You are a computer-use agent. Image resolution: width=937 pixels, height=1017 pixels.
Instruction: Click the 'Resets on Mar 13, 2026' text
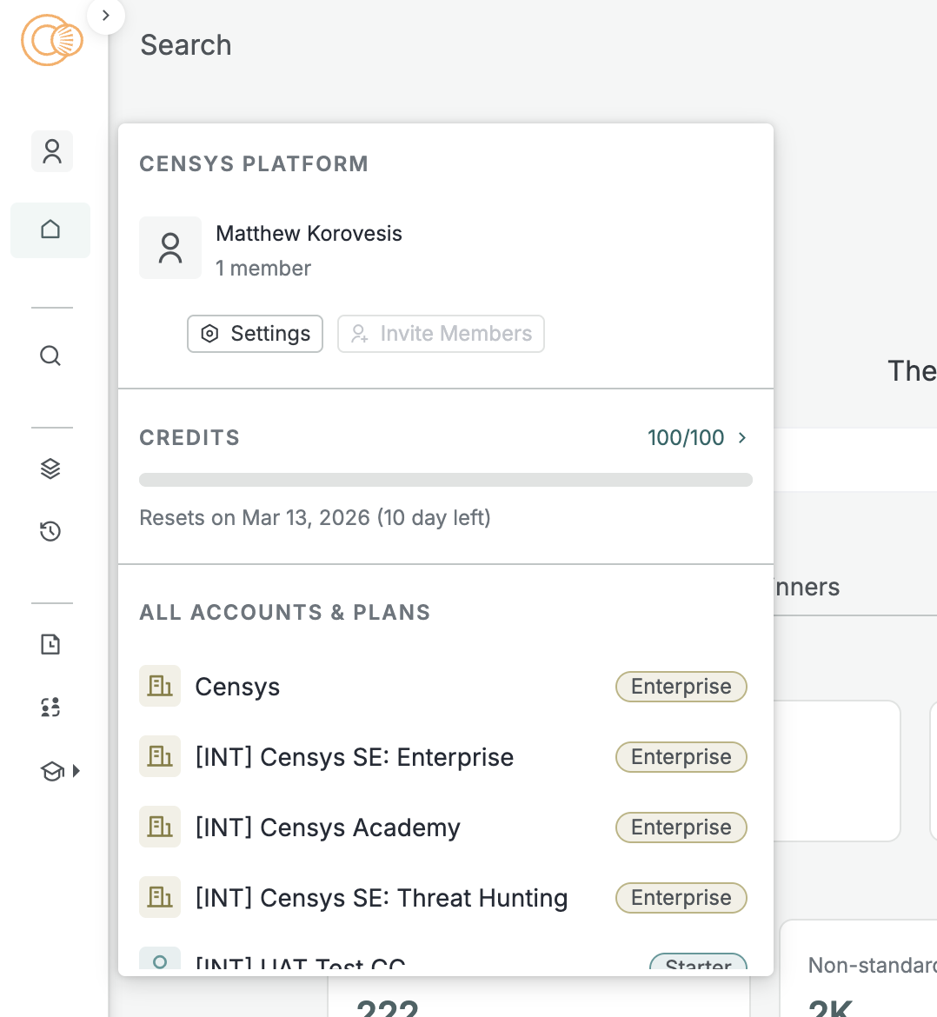click(316, 517)
